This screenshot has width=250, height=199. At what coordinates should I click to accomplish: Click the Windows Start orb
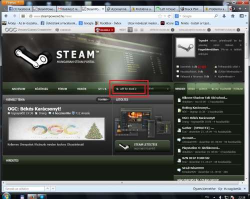tap(6, 196)
